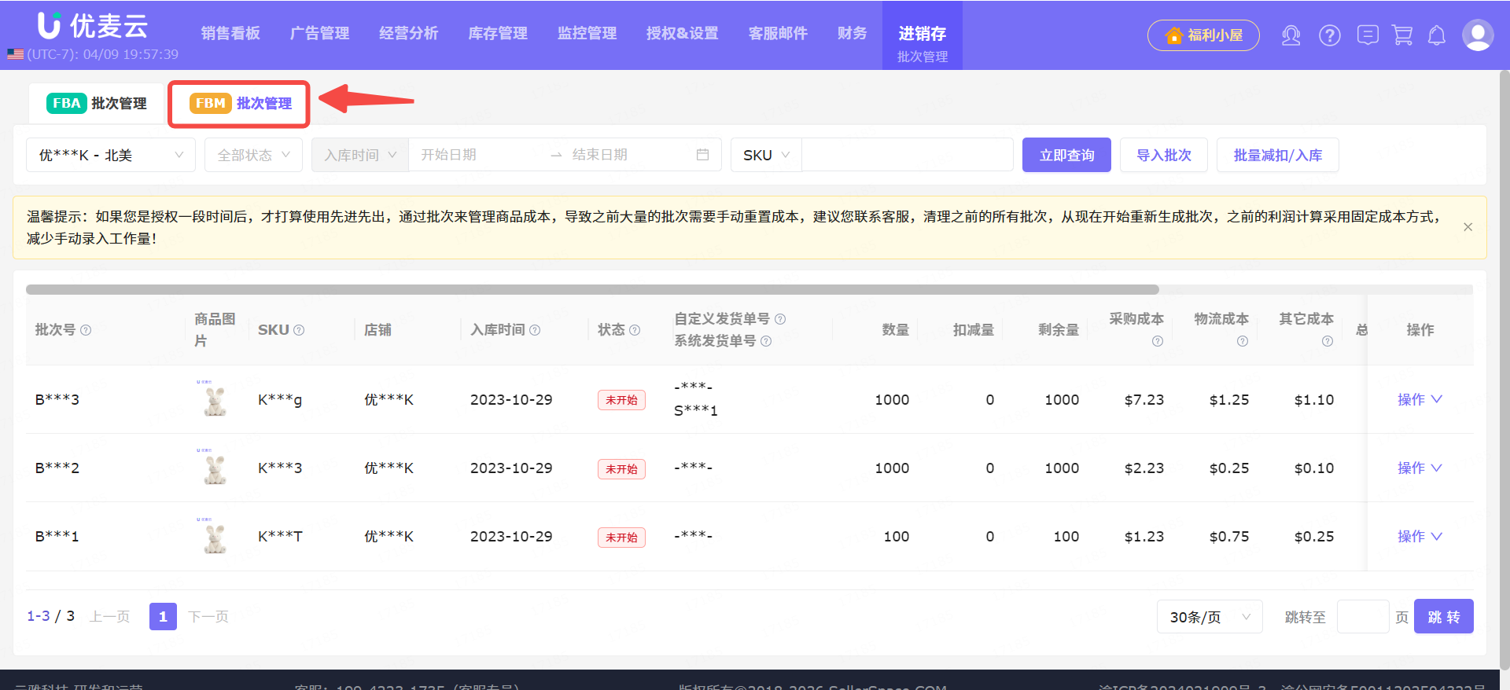Close the yellow warm tip banner
Viewport: 1510px width, 690px height.
tap(1468, 227)
